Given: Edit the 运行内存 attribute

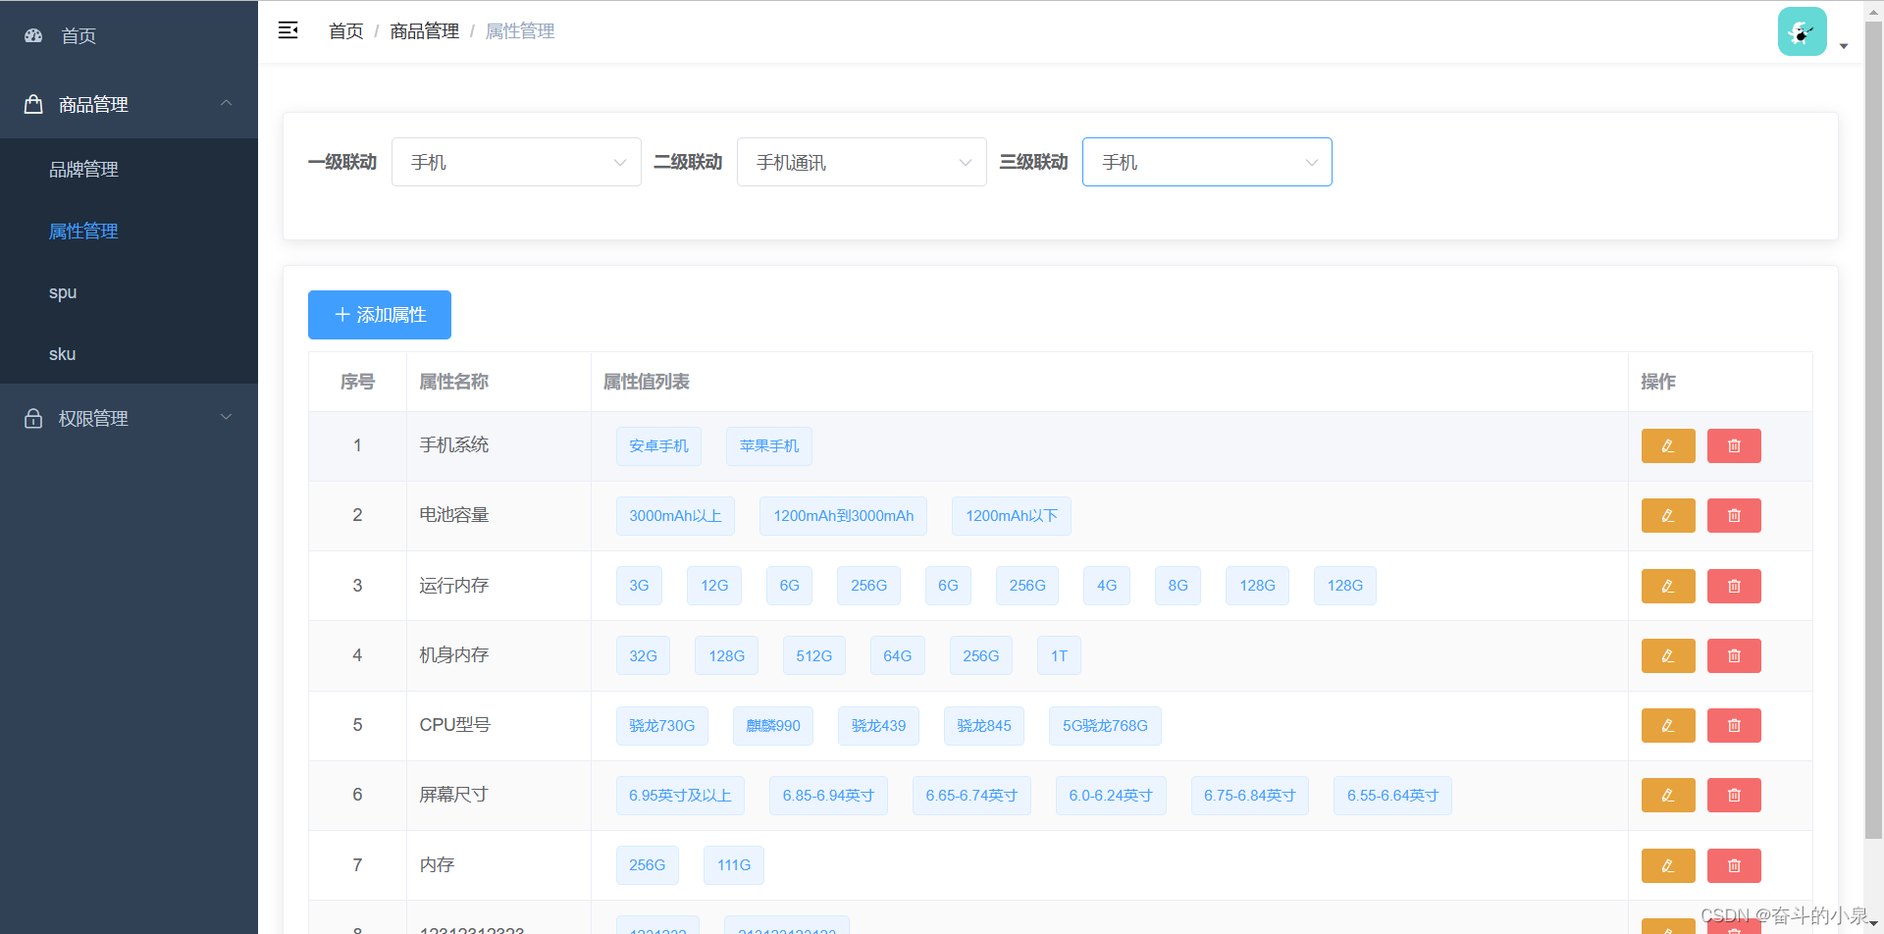Looking at the screenshot, I should [x=1668, y=587].
